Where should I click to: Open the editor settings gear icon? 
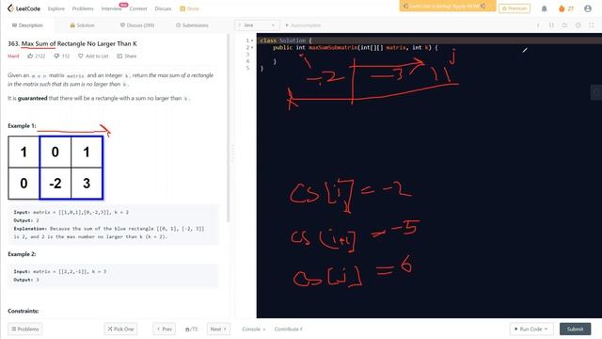point(578,25)
